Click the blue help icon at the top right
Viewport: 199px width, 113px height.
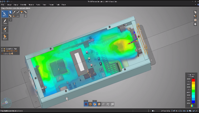click(198, 5)
